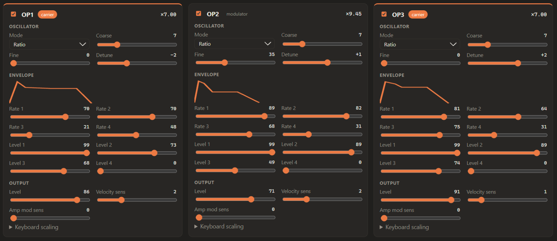The height and width of the screenshot is (241, 557).
Task: Adjust the OP1 Fine slider
Action: coord(50,63)
